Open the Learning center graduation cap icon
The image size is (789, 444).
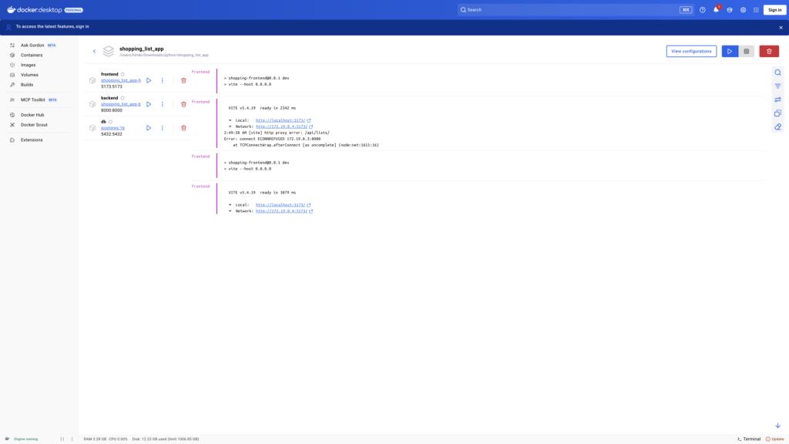click(x=730, y=10)
